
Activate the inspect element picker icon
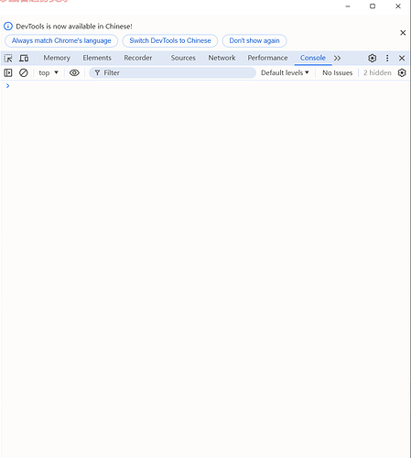(x=8, y=58)
